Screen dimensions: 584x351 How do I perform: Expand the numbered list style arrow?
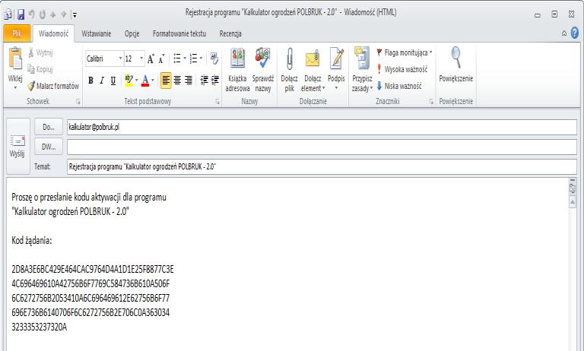(x=201, y=58)
